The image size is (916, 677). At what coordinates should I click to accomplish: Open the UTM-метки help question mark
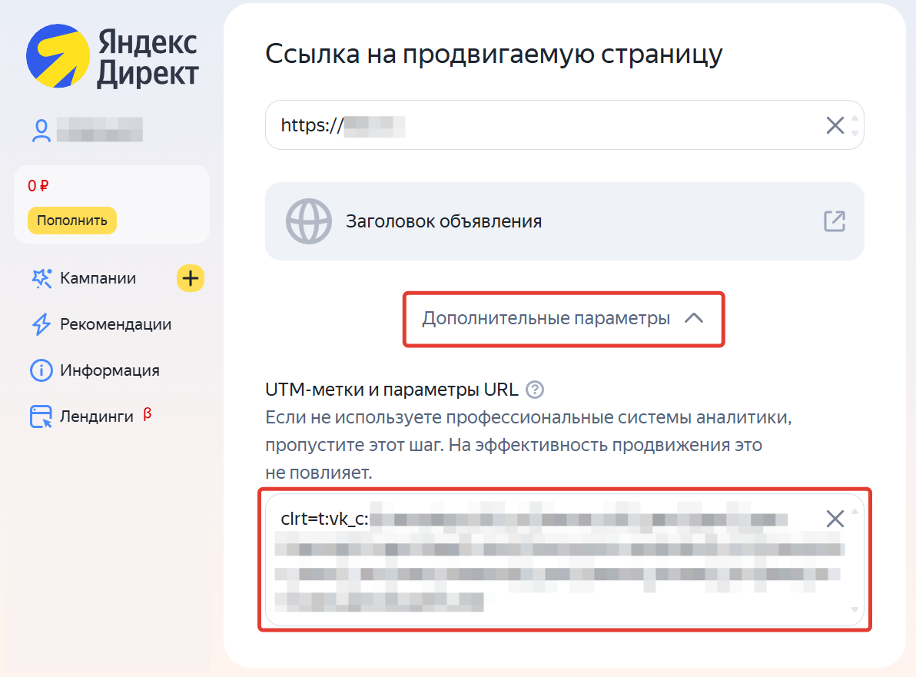click(533, 390)
